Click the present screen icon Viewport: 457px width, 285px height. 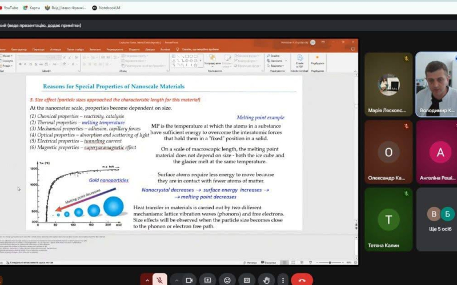pyautogui.click(x=207, y=280)
